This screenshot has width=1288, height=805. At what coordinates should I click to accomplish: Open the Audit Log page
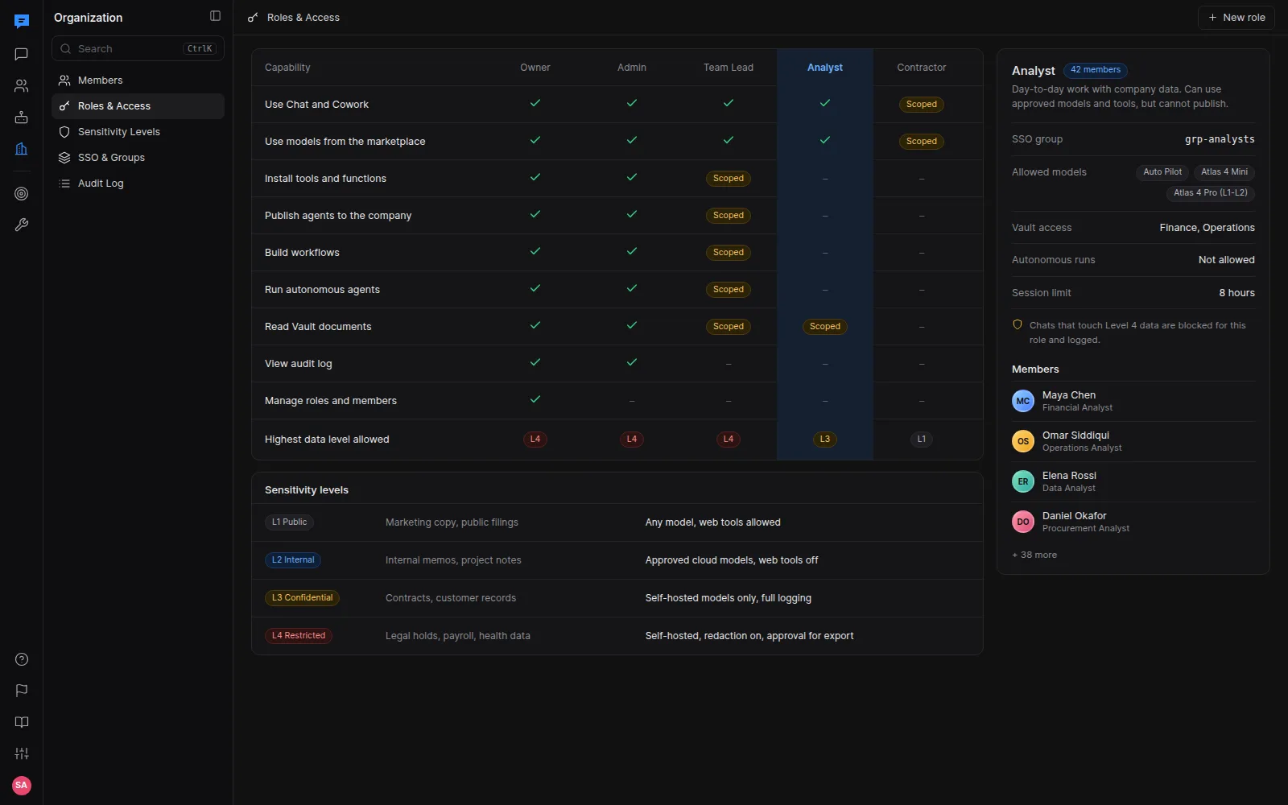tap(138, 184)
